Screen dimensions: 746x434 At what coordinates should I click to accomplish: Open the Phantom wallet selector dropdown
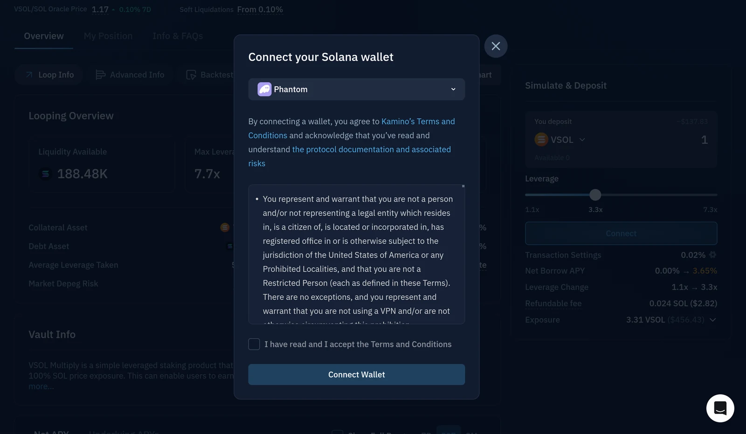pyautogui.click(x=356, y=89)
